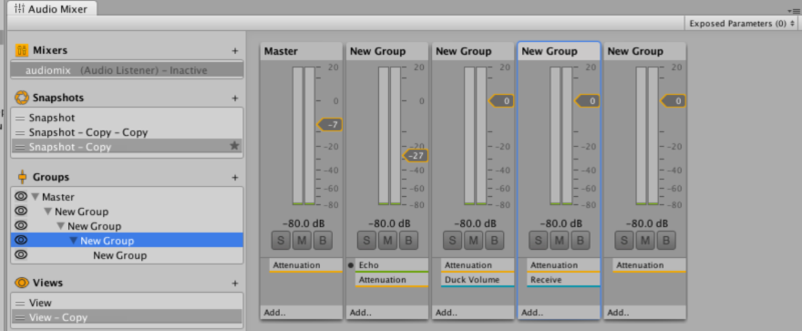
Task: Hide the Master group using eye icon
Action: tap(21, 197)
